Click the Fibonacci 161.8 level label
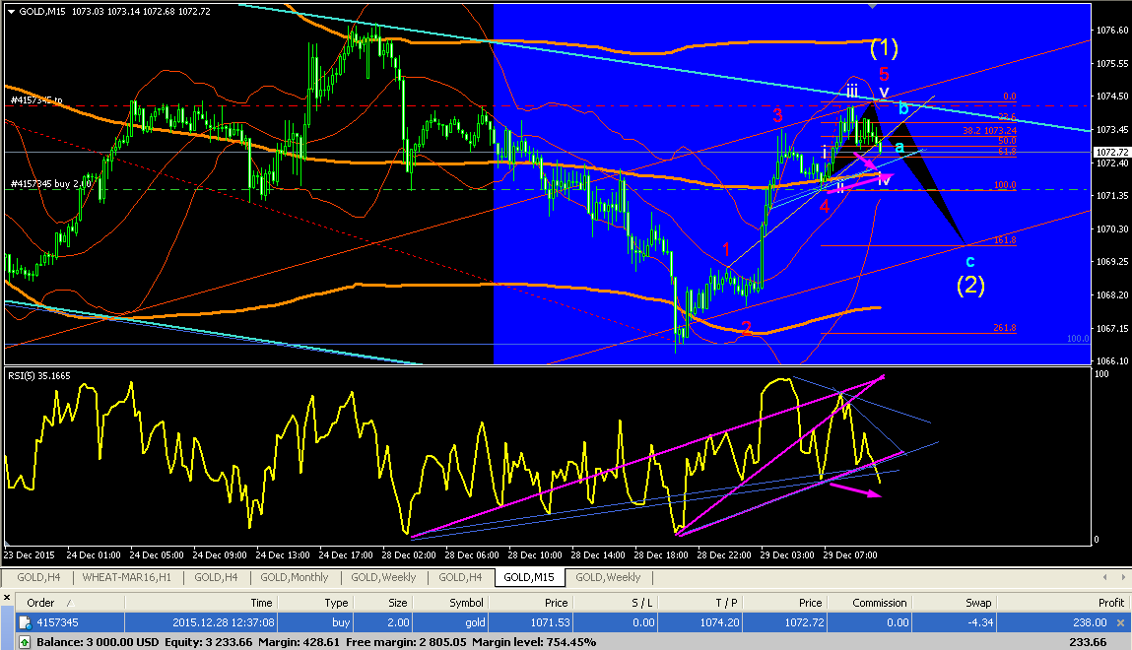 coord(1004,240)
